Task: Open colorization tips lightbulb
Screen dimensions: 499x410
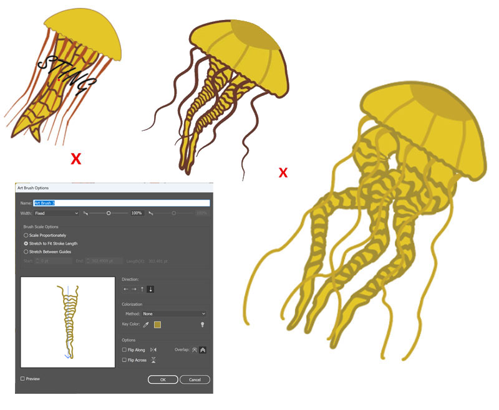Action: 202,325
